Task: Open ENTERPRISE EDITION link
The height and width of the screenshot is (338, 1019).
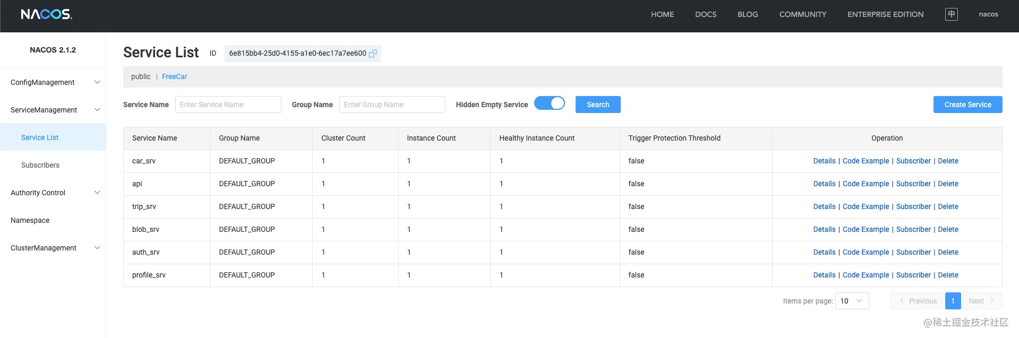Action: pyautogui.click(x=885, y=14)
